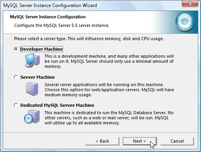Click the development machine description paragraph
Viewport: 201px width, 152px height.
[x=109, y=61]
